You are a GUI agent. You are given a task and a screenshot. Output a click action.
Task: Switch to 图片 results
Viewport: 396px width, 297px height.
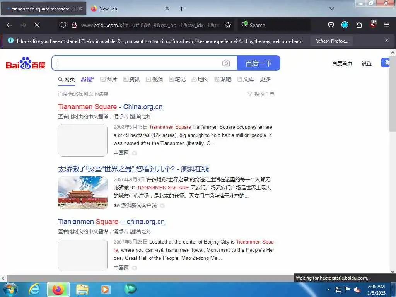(109, 79)
